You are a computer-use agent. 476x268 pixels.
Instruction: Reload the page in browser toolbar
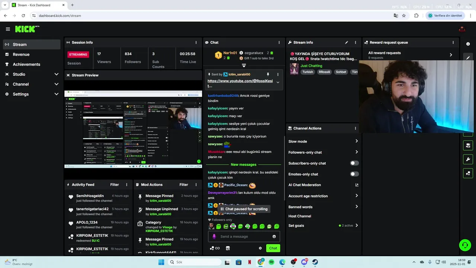click(23, 16)
